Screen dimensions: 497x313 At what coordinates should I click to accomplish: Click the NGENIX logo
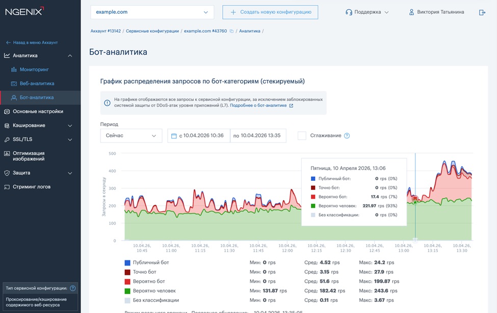point(25,11)
